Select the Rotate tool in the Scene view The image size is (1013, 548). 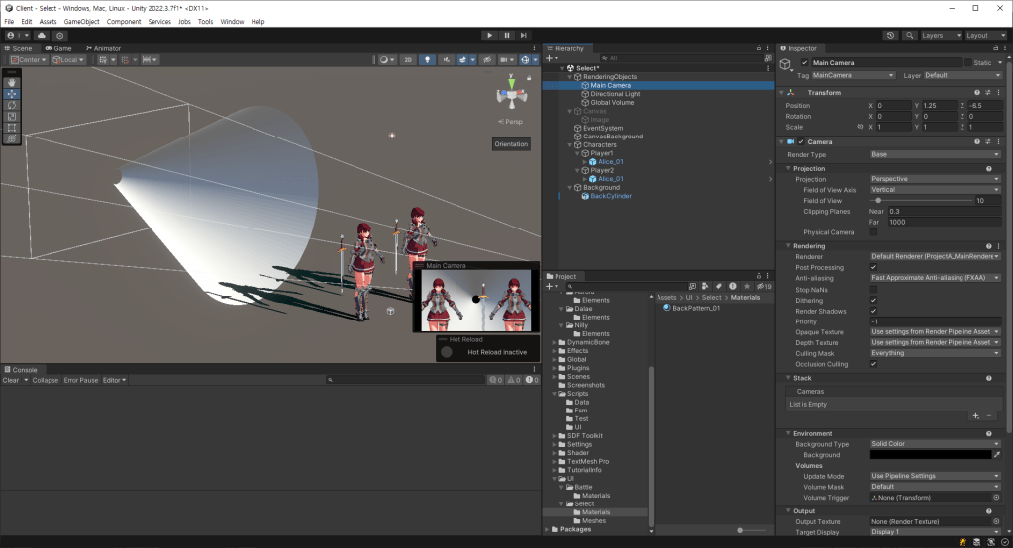coord(11,105)
